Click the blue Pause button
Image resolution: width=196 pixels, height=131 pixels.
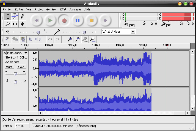(x=78, y=20)
